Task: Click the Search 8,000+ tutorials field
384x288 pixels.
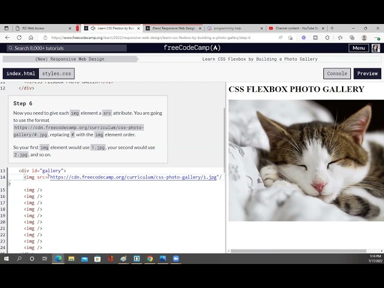Action: [67, 48]
